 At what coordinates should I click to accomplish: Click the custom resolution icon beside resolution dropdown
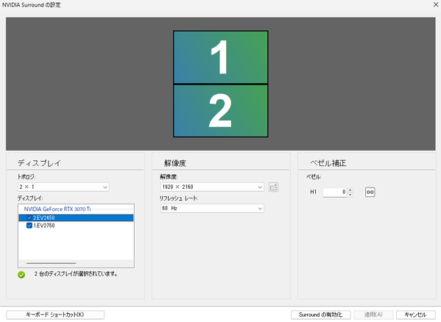[x=273, y=187]
